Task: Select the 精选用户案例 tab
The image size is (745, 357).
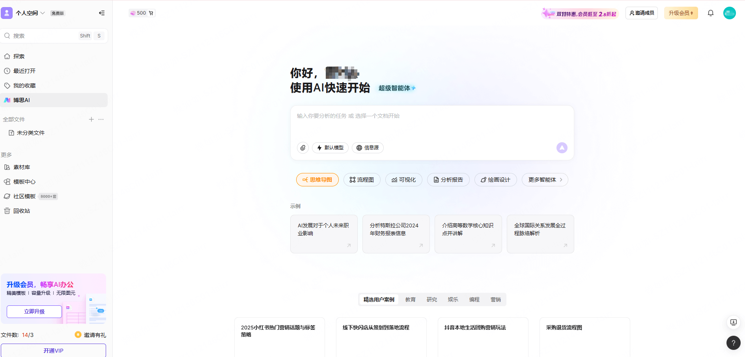Action: 378,299
